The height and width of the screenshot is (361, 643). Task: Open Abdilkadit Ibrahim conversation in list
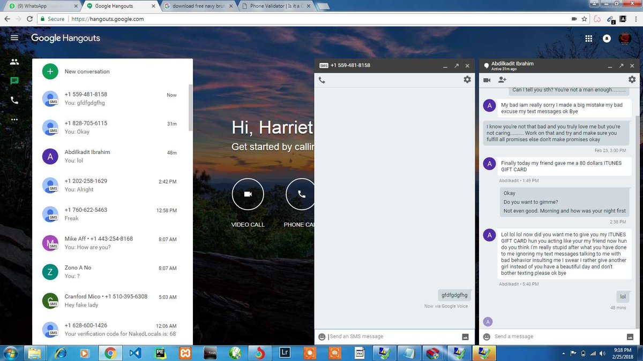pos(110,156)
